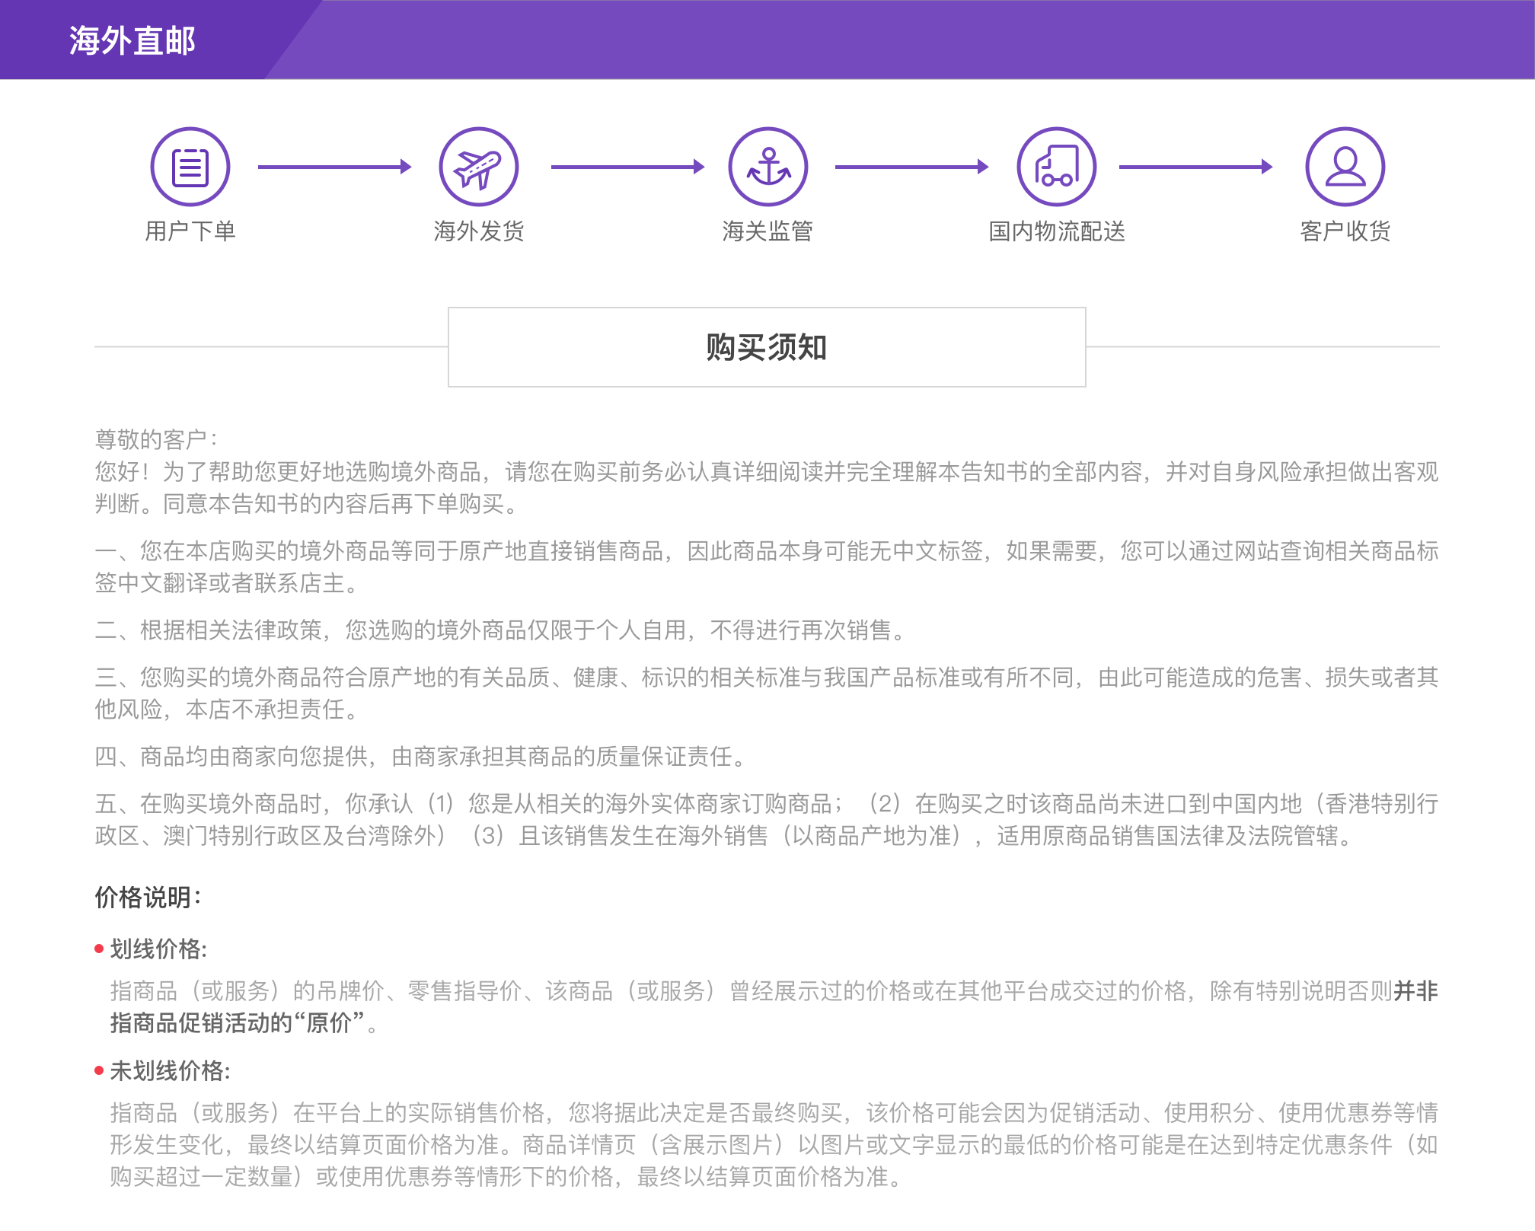Click the customs supervision anchor icon
1535x1231 pixels.
(x=767, y=167)
